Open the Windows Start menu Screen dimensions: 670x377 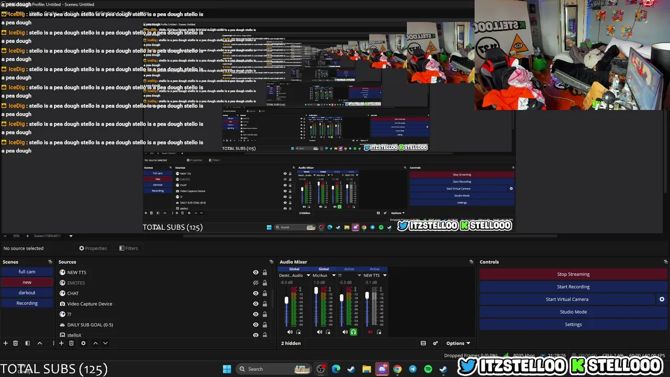tap(227, 369)
